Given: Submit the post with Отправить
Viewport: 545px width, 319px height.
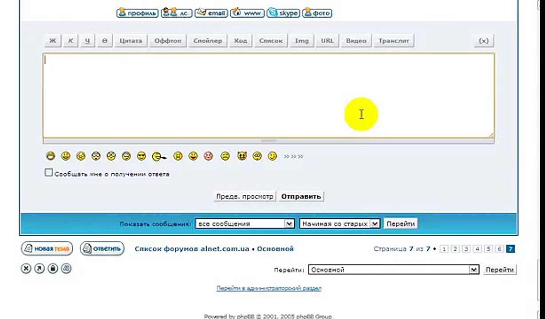Looking at the screenshot, I should pyautogui.click(x=301, y=196).
